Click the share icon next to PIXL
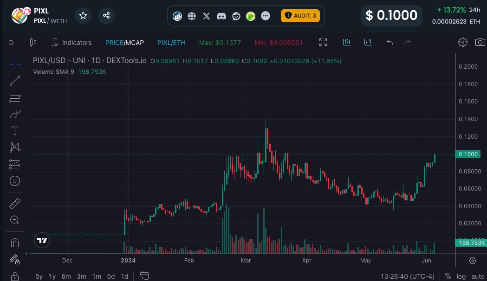Screen dimensions: 487x281 tap(106, 15)
